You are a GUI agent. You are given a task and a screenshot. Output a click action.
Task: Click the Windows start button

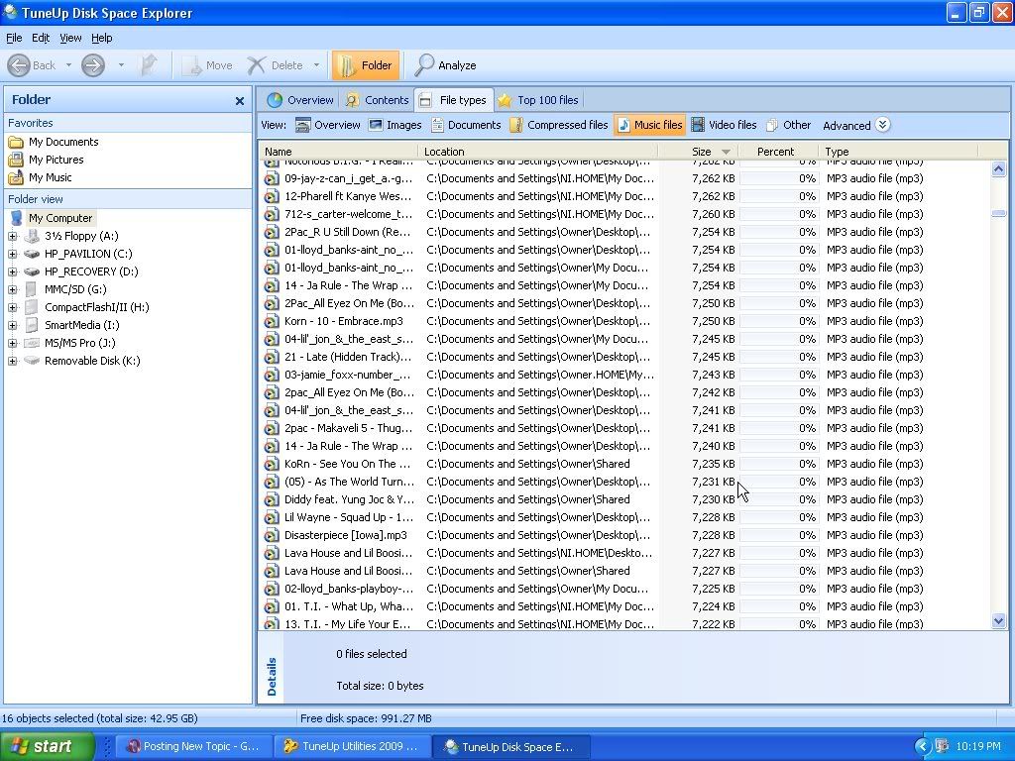click(48, 747)
